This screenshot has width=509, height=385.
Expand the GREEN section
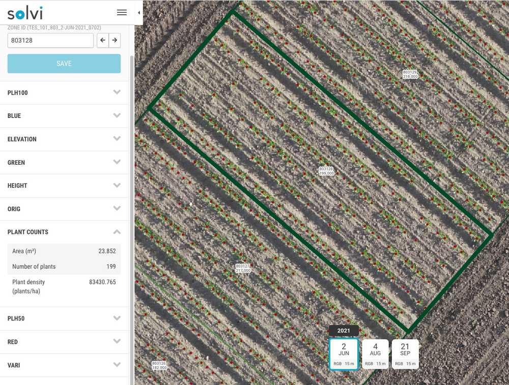click(x=64, y=163)
